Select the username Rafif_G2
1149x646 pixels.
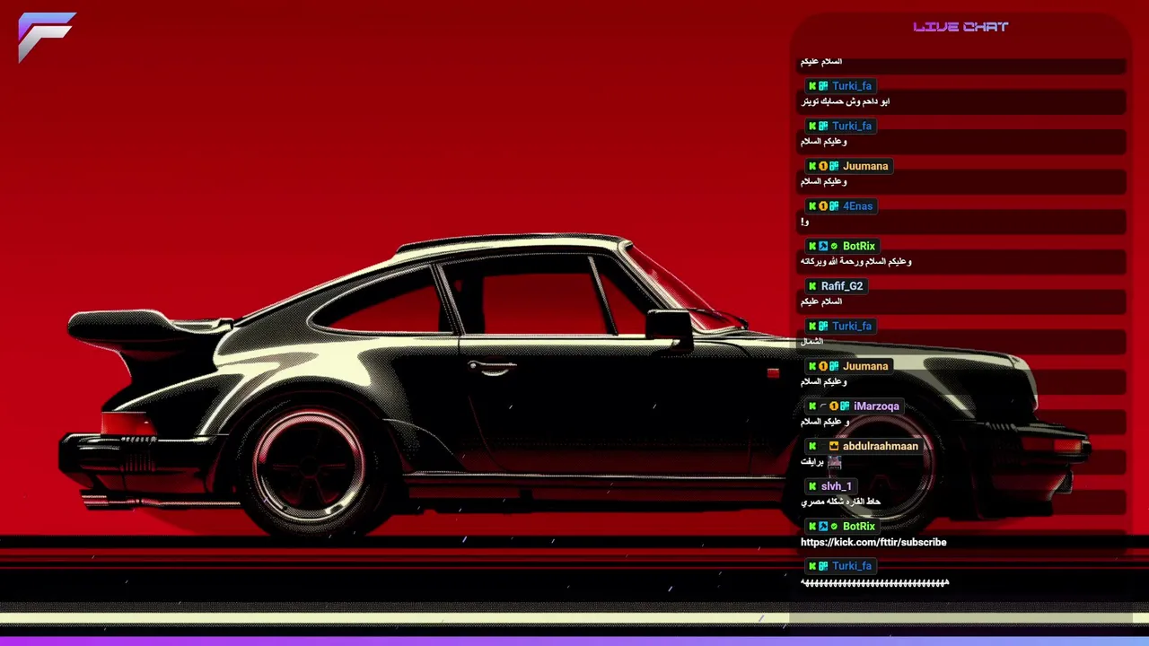coord(842,286)
